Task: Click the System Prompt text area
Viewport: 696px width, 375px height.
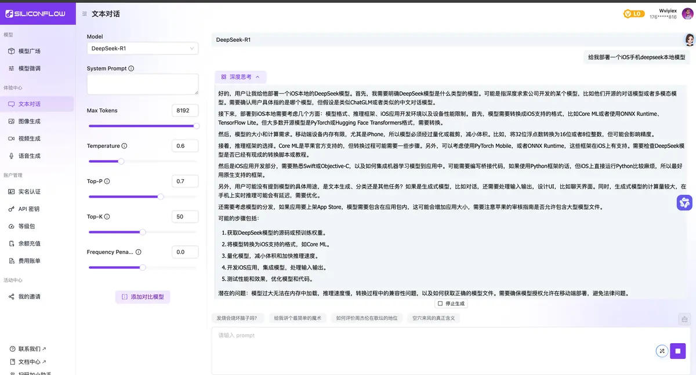Action: pos(143,84)
